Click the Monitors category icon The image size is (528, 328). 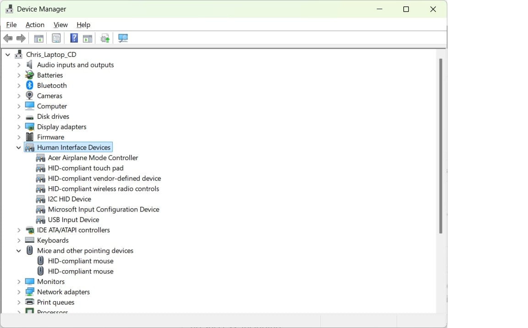coord(30,282)
